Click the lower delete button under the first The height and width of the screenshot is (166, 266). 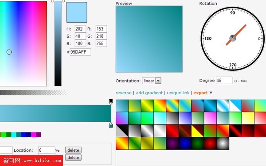click(73, 158)
